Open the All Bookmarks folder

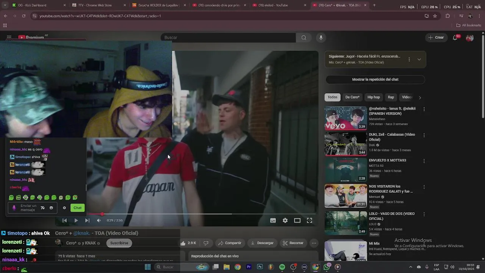tap(469, 25)
